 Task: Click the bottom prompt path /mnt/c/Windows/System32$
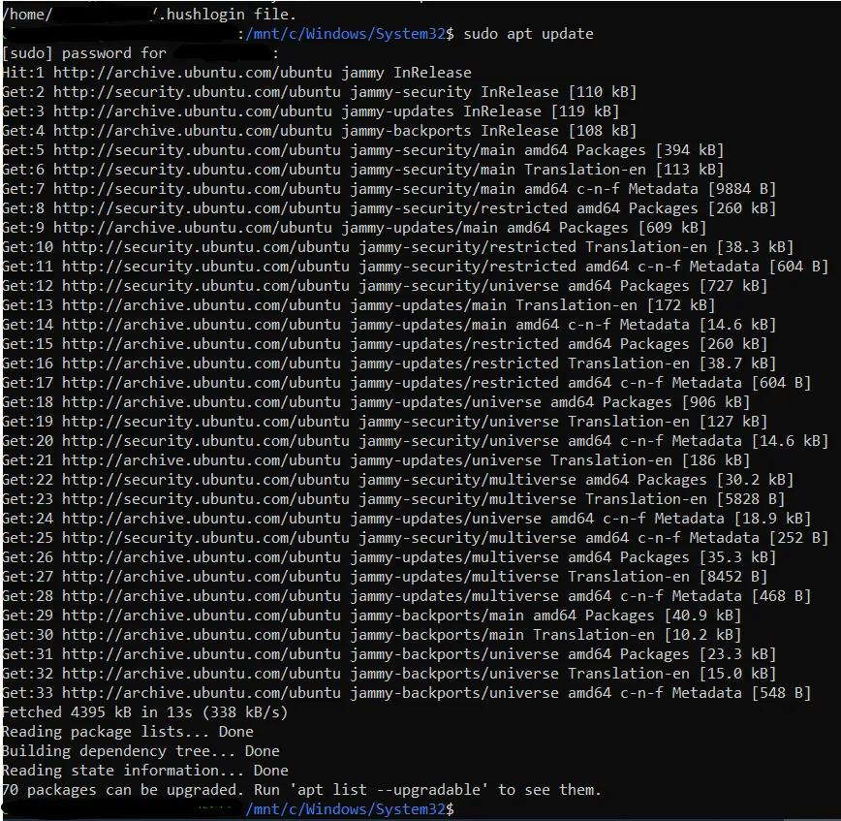350,808
